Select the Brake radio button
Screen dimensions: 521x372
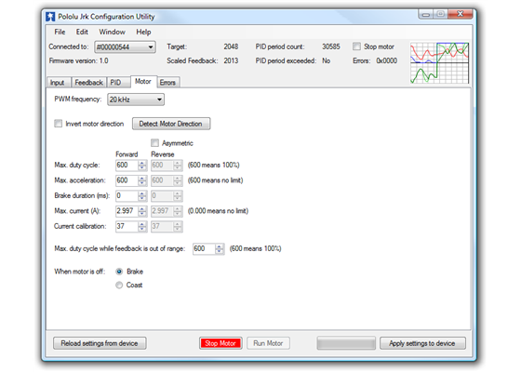(x=119, y=272)
